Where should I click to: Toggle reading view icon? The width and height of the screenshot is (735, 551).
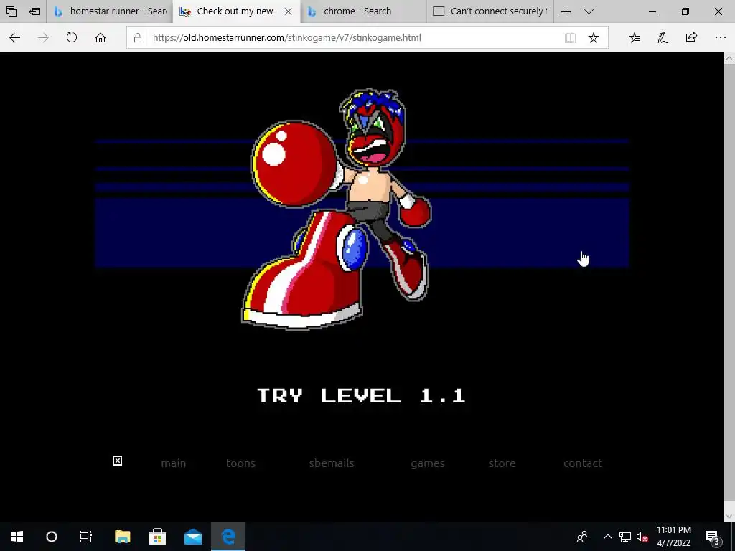570,37
